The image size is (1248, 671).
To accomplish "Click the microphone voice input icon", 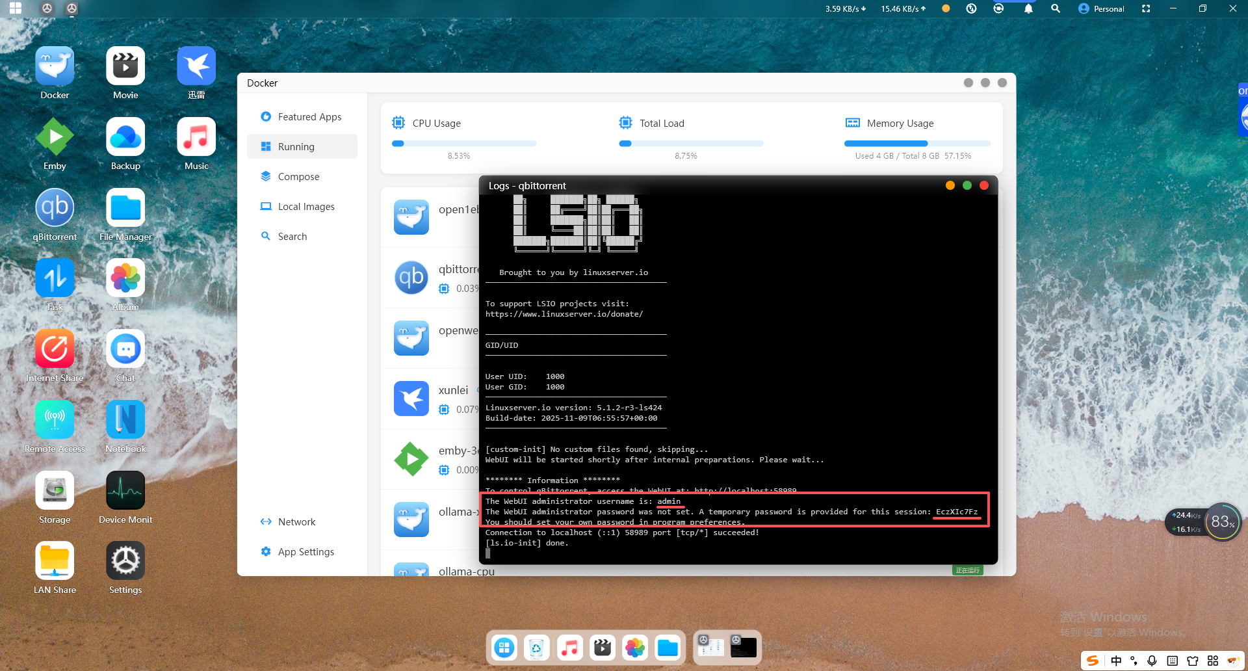I will point(1152,661).
